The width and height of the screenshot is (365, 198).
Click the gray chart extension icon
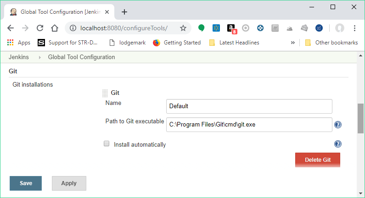click(275, 28)
